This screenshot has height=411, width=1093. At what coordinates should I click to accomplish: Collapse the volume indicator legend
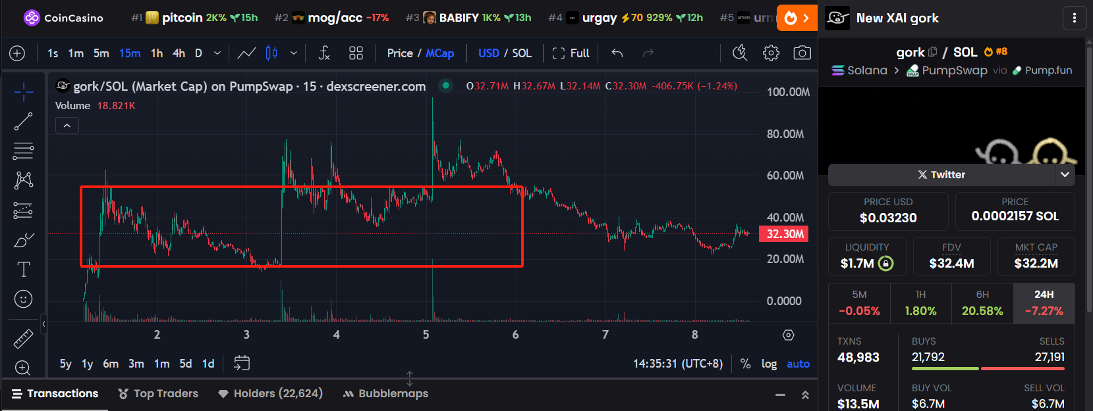point(67,126)
